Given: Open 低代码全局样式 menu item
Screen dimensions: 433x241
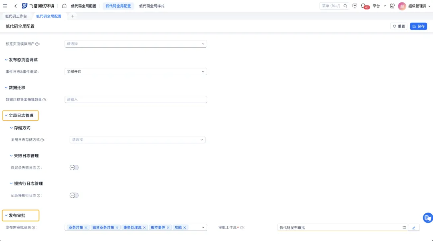Looking at the screenshot, I should click(x=152, y=6).
